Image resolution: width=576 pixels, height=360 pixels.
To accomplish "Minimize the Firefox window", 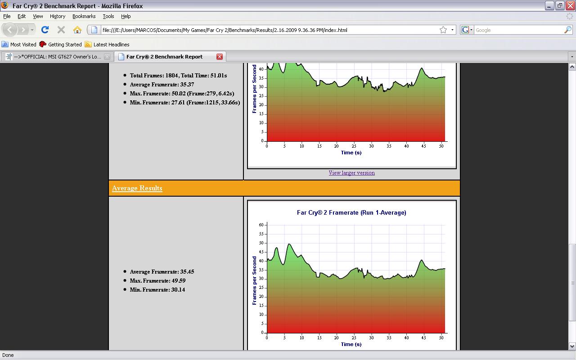I will click(x=549, y=6).
